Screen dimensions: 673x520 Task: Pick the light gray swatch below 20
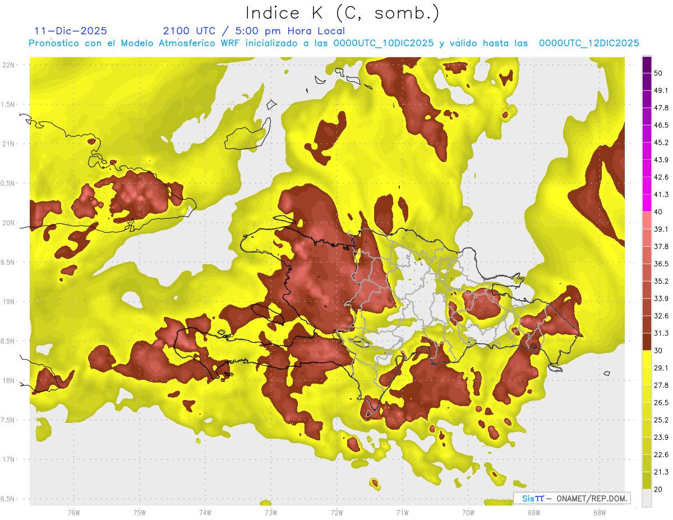[647, 498]
